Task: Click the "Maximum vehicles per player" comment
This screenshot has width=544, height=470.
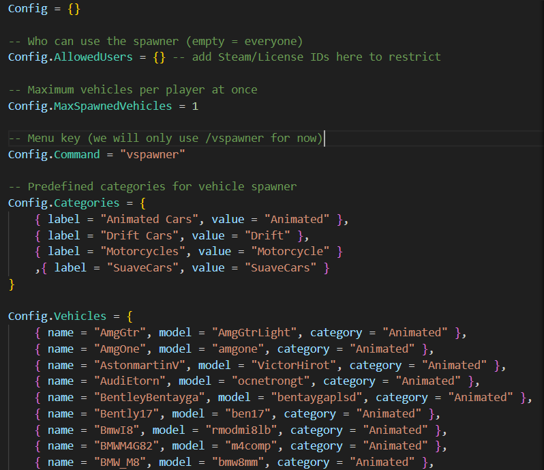Action: click(x=133, y=89)
